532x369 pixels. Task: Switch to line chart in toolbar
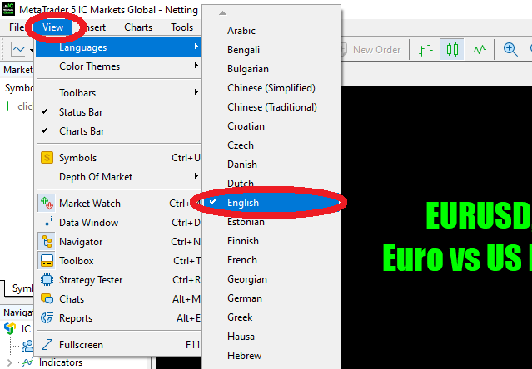[x=479, y=49]
